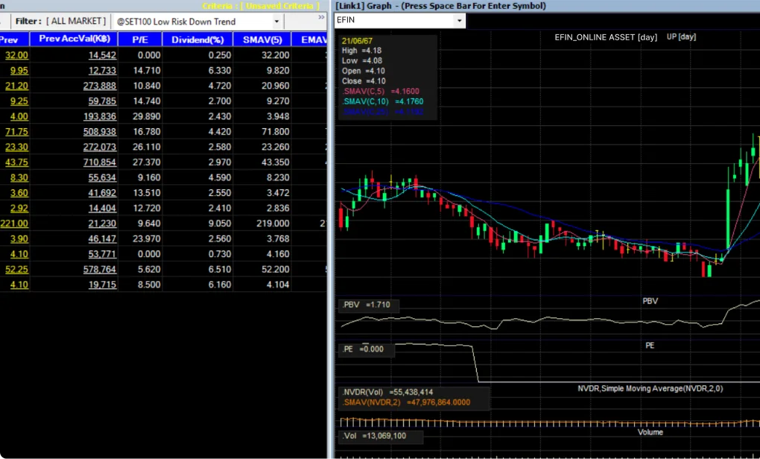Click the [ ALL MARKET ] filter label
760x459 pixels.
(x=75, y=22)
